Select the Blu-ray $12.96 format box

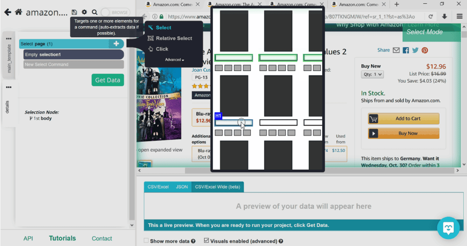click(201, 117)
